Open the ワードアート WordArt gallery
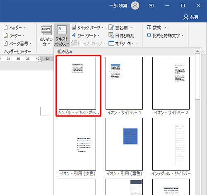The height and width of the screenshot is (195, 207). coord(86,36)
